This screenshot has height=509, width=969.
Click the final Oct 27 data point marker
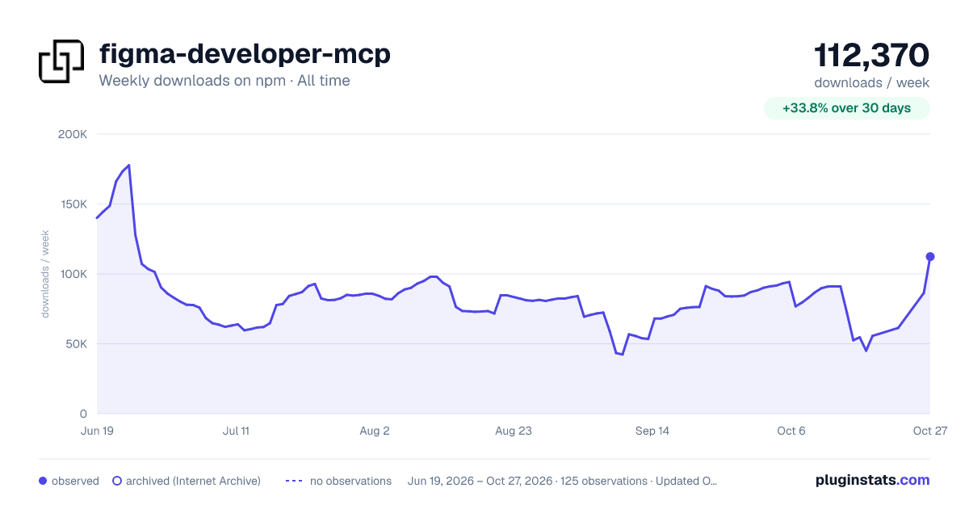(x=930, y=257)
